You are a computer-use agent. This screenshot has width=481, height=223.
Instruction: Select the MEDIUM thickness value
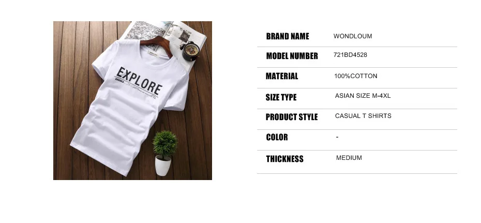pyautogui.click(x=349, y=158)
